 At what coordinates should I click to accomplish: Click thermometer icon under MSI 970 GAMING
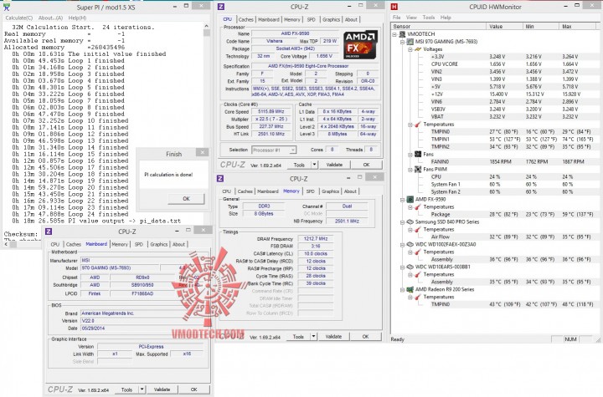tap(418, 125)
